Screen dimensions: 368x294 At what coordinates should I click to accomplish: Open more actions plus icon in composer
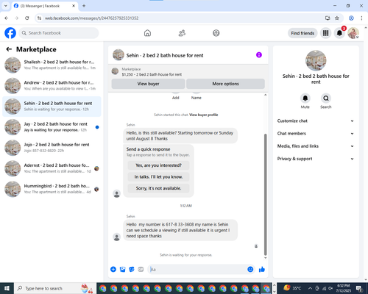click(113, 270)
